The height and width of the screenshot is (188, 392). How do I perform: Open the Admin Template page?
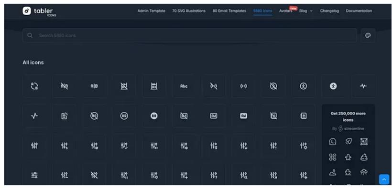(151, 10)
